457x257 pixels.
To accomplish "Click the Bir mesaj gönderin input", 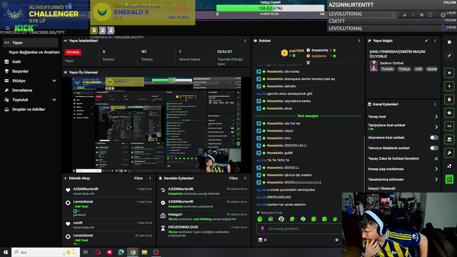I will coord(300,228).
